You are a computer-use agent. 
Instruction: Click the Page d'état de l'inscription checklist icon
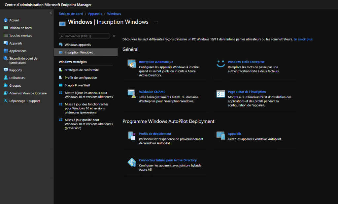coord(221,94)
